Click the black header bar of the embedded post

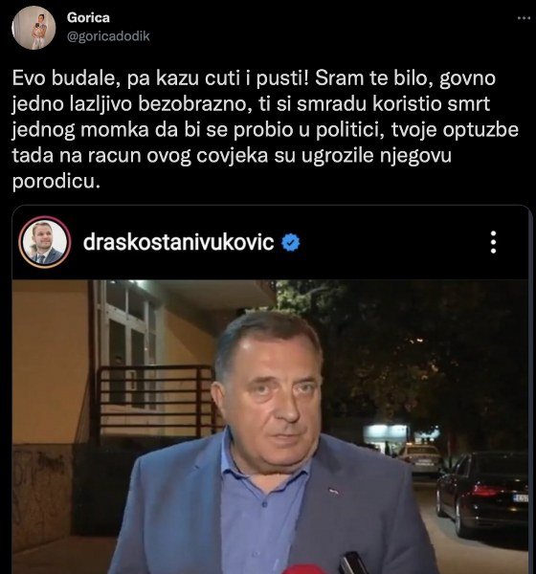pos(270,242)
